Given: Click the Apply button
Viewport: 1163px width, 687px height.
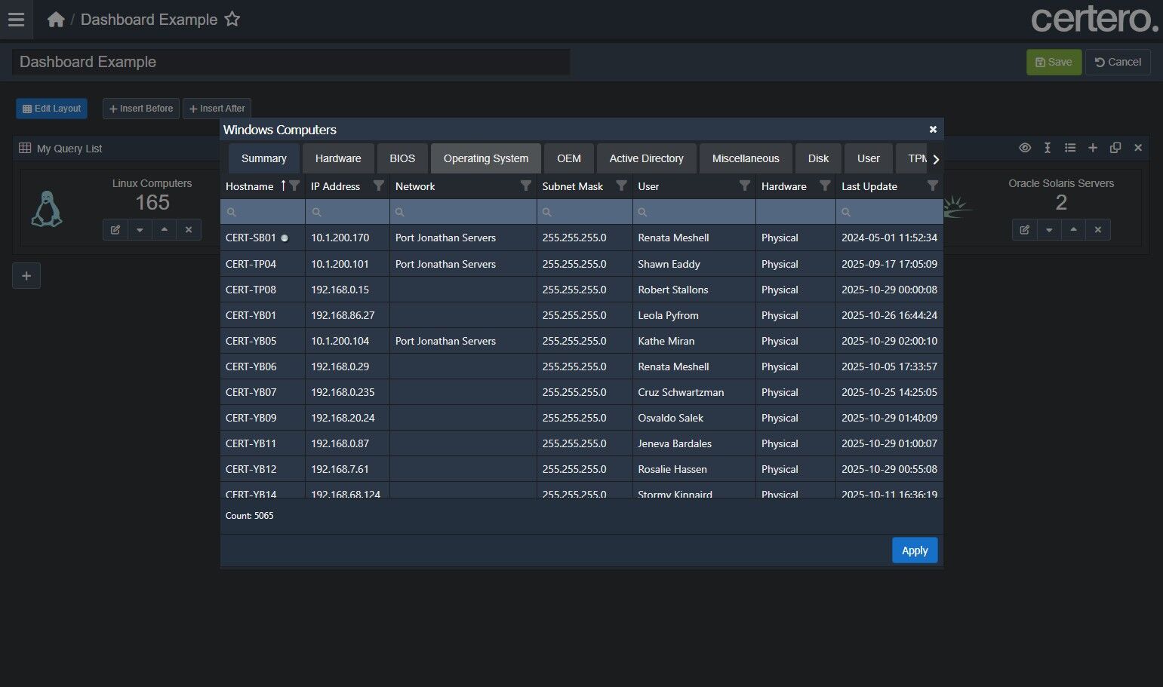Looking at the screenshot, I should click(x=914, y=551).
